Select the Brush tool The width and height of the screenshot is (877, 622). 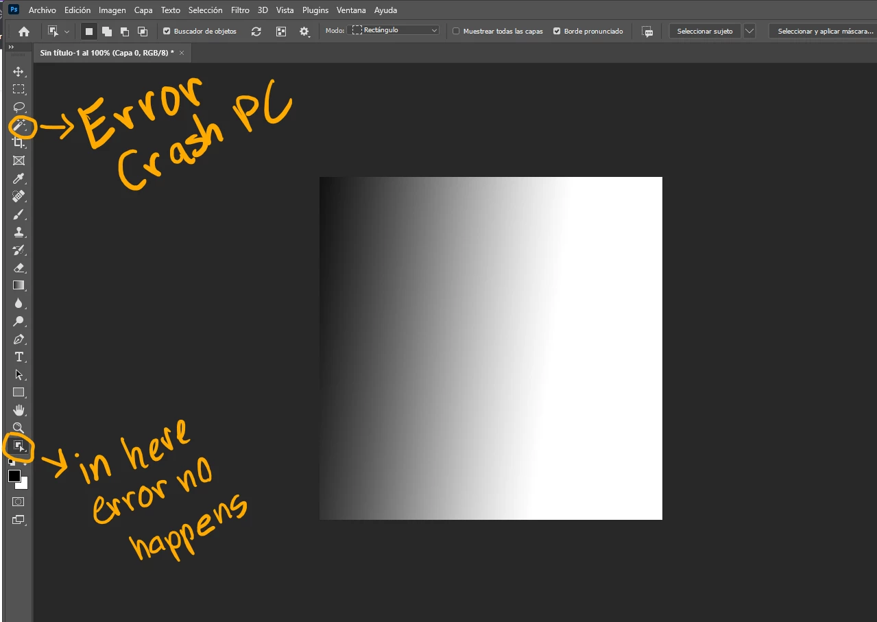(19, 214)
